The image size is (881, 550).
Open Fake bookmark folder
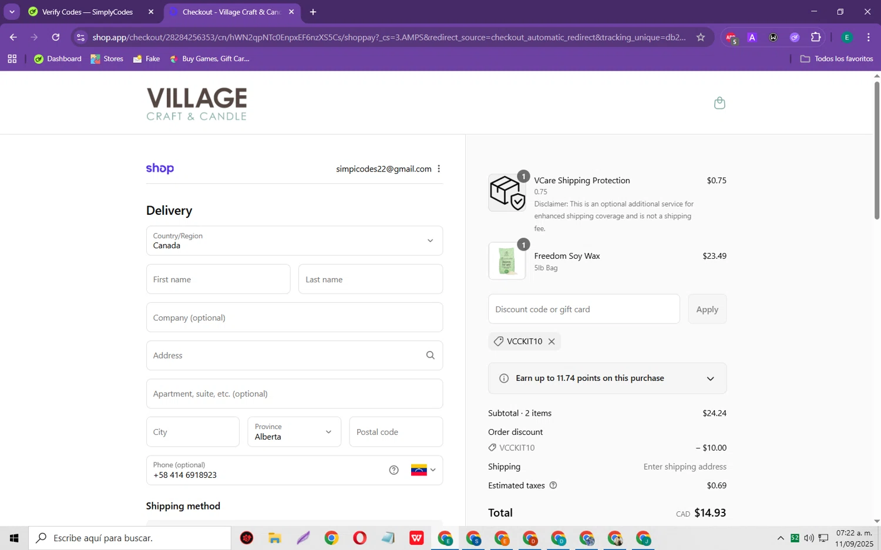146,59
